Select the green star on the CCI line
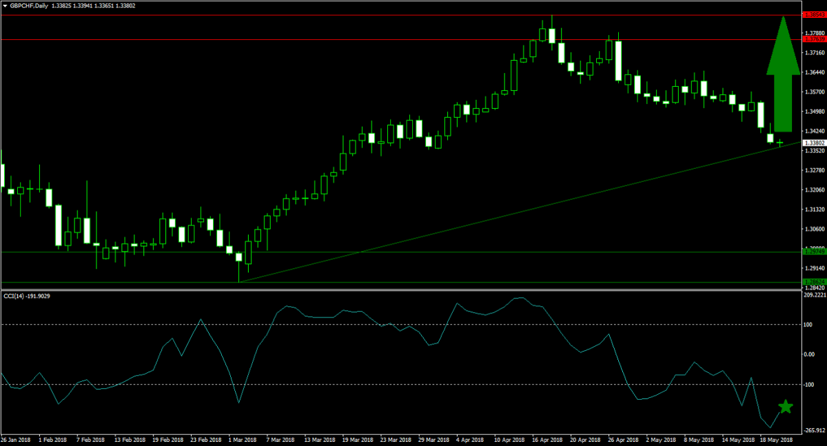 [x=785, y=407]
